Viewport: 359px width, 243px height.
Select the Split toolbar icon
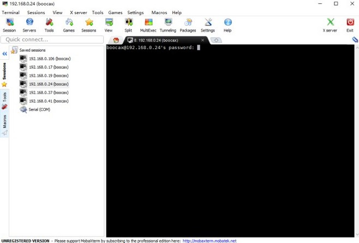(x=128, y=26)
